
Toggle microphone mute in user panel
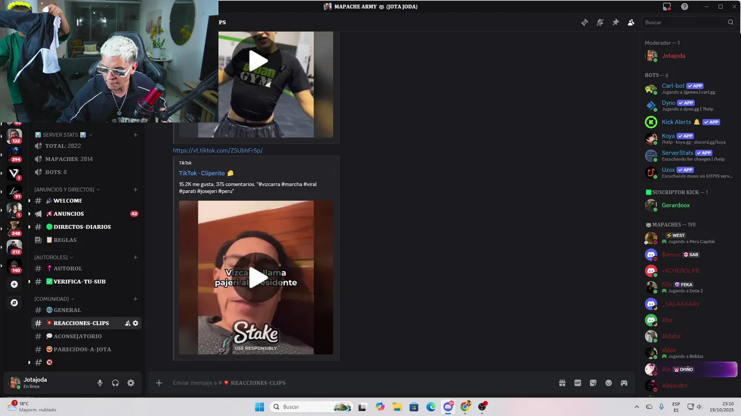[100, 383]
